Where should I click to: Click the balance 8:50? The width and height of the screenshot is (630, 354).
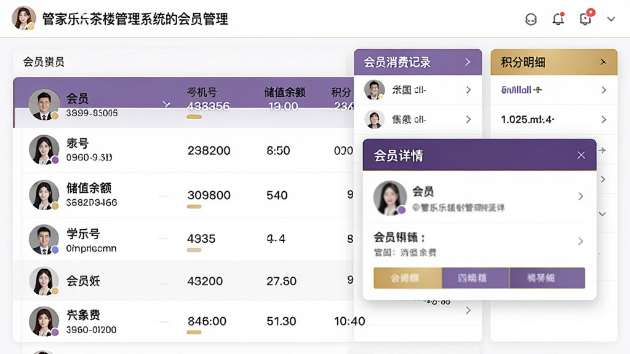[278, 151]
